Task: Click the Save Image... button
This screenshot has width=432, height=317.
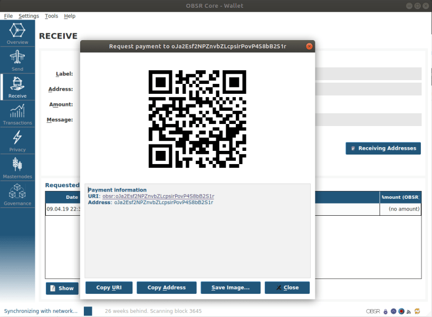Action: 231,287
